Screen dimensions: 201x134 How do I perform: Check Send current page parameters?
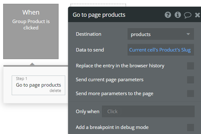[x=190, y=80]
